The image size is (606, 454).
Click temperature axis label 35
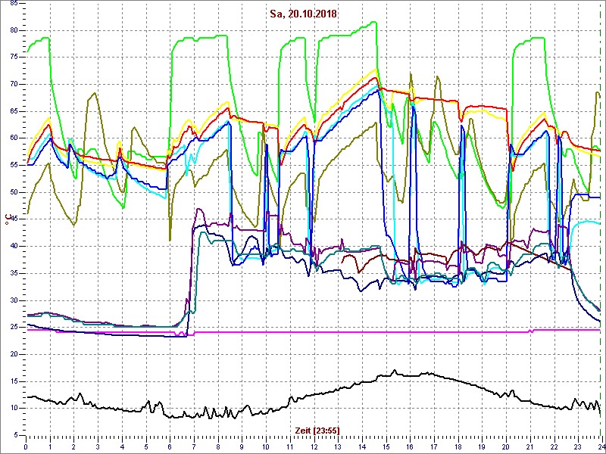[x=13, y=273]
